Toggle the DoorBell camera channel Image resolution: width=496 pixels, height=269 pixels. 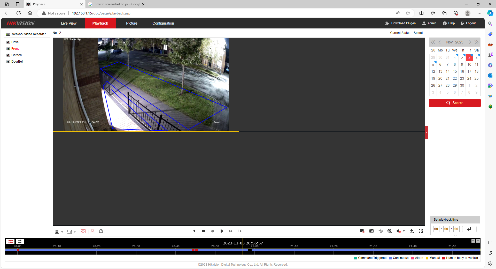pyautogui.click(x=8, y=62)
